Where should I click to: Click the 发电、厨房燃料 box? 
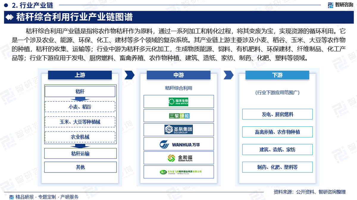click(x=277, y=114)
